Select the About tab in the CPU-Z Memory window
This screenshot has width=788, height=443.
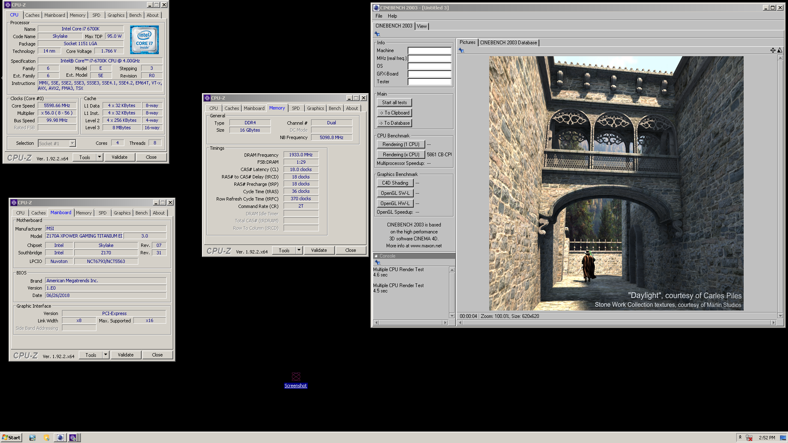(x=352, y=108)
